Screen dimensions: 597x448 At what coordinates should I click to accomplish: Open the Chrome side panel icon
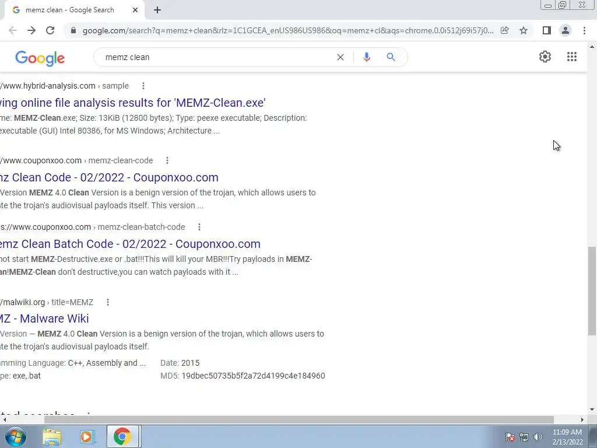[x=547, y=30]
